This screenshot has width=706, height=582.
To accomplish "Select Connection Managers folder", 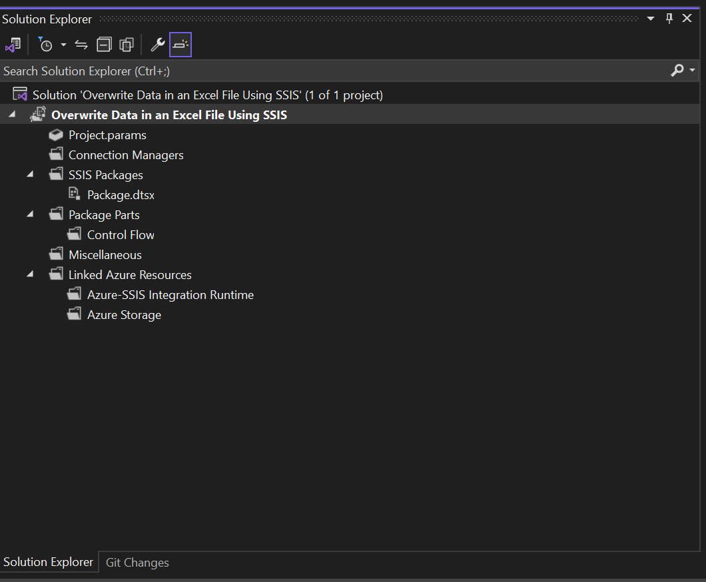I will point(126,155).
